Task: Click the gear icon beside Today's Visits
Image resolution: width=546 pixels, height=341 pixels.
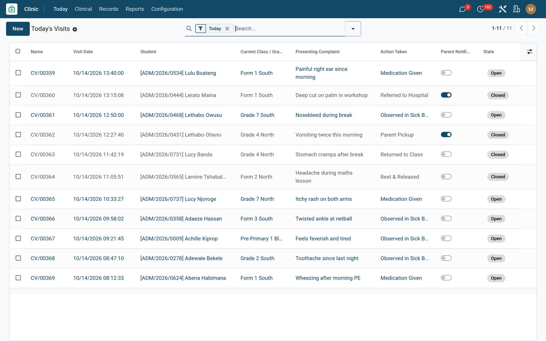Action: (x=75, y=29)
